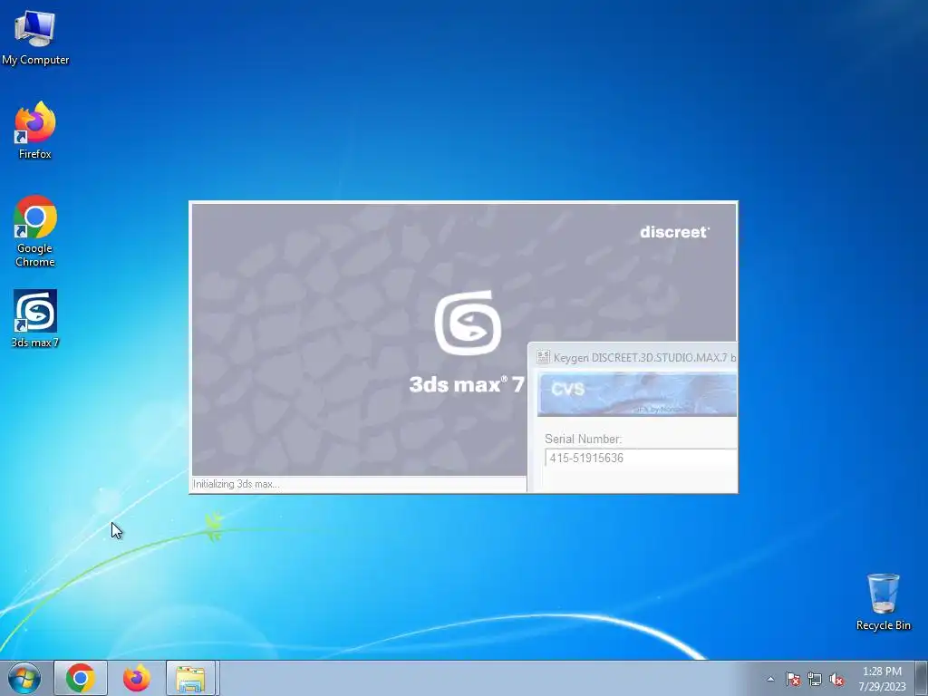Click the Serial Number field in Keygen
Viewport: 928px width, 696px height.
(641, 458)
